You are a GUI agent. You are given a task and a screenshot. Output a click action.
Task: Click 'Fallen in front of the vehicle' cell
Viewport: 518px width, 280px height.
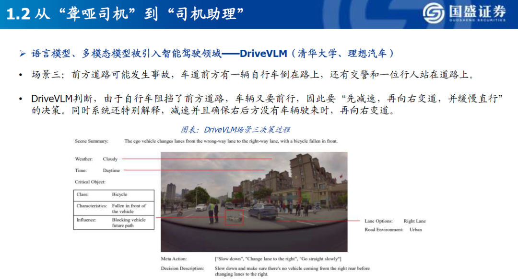pos(129,208)
